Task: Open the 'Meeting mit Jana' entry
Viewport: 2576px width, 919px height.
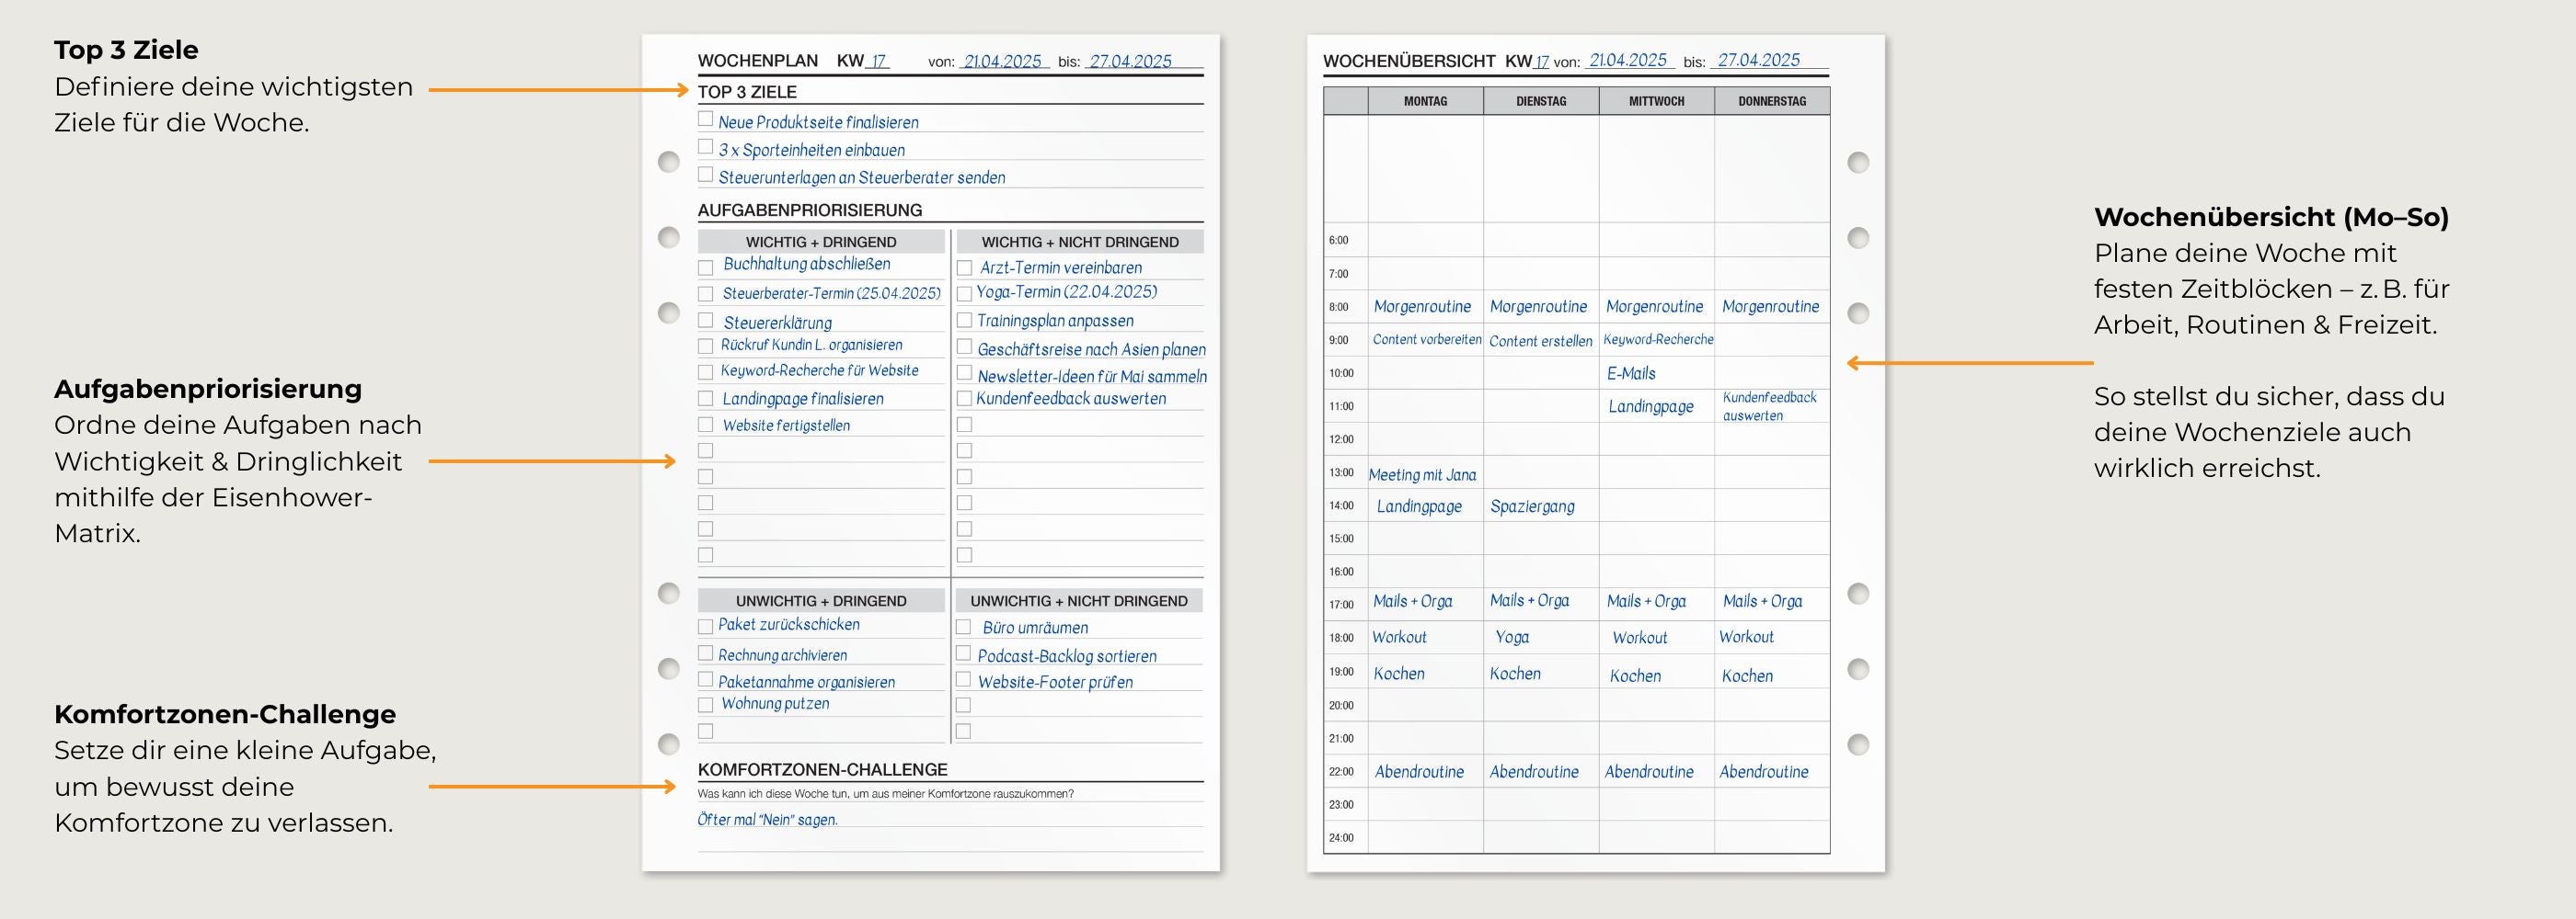Action: (x=1422, y=474)
